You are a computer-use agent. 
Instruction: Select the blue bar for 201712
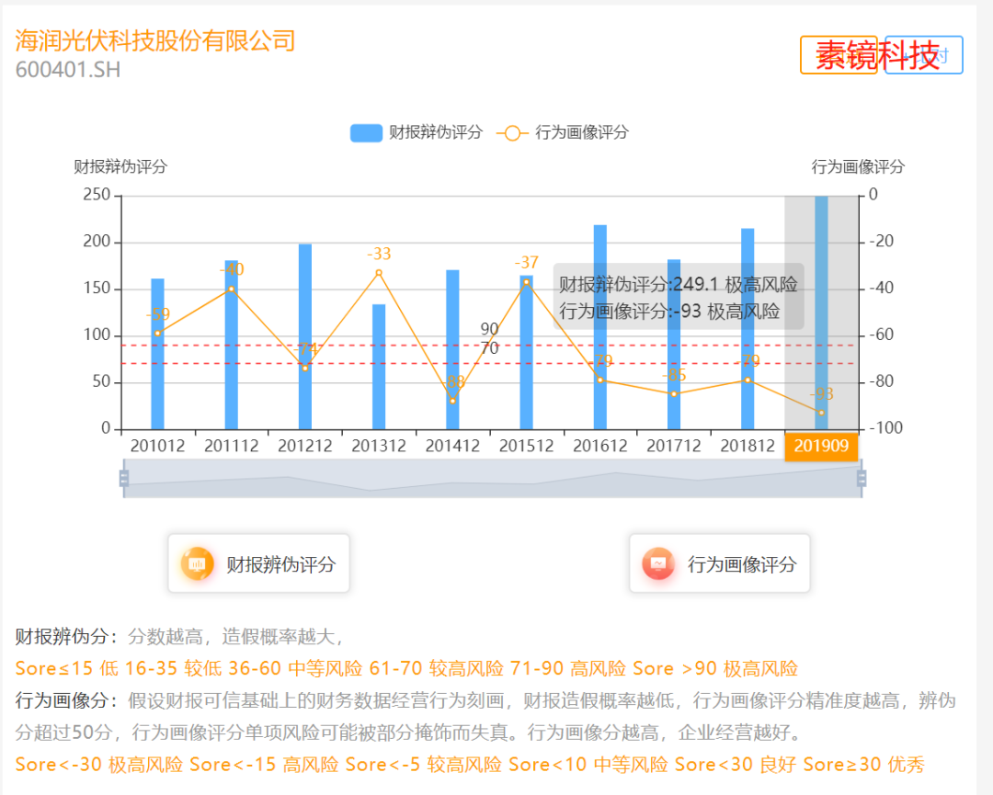click(x=674, y=345)
